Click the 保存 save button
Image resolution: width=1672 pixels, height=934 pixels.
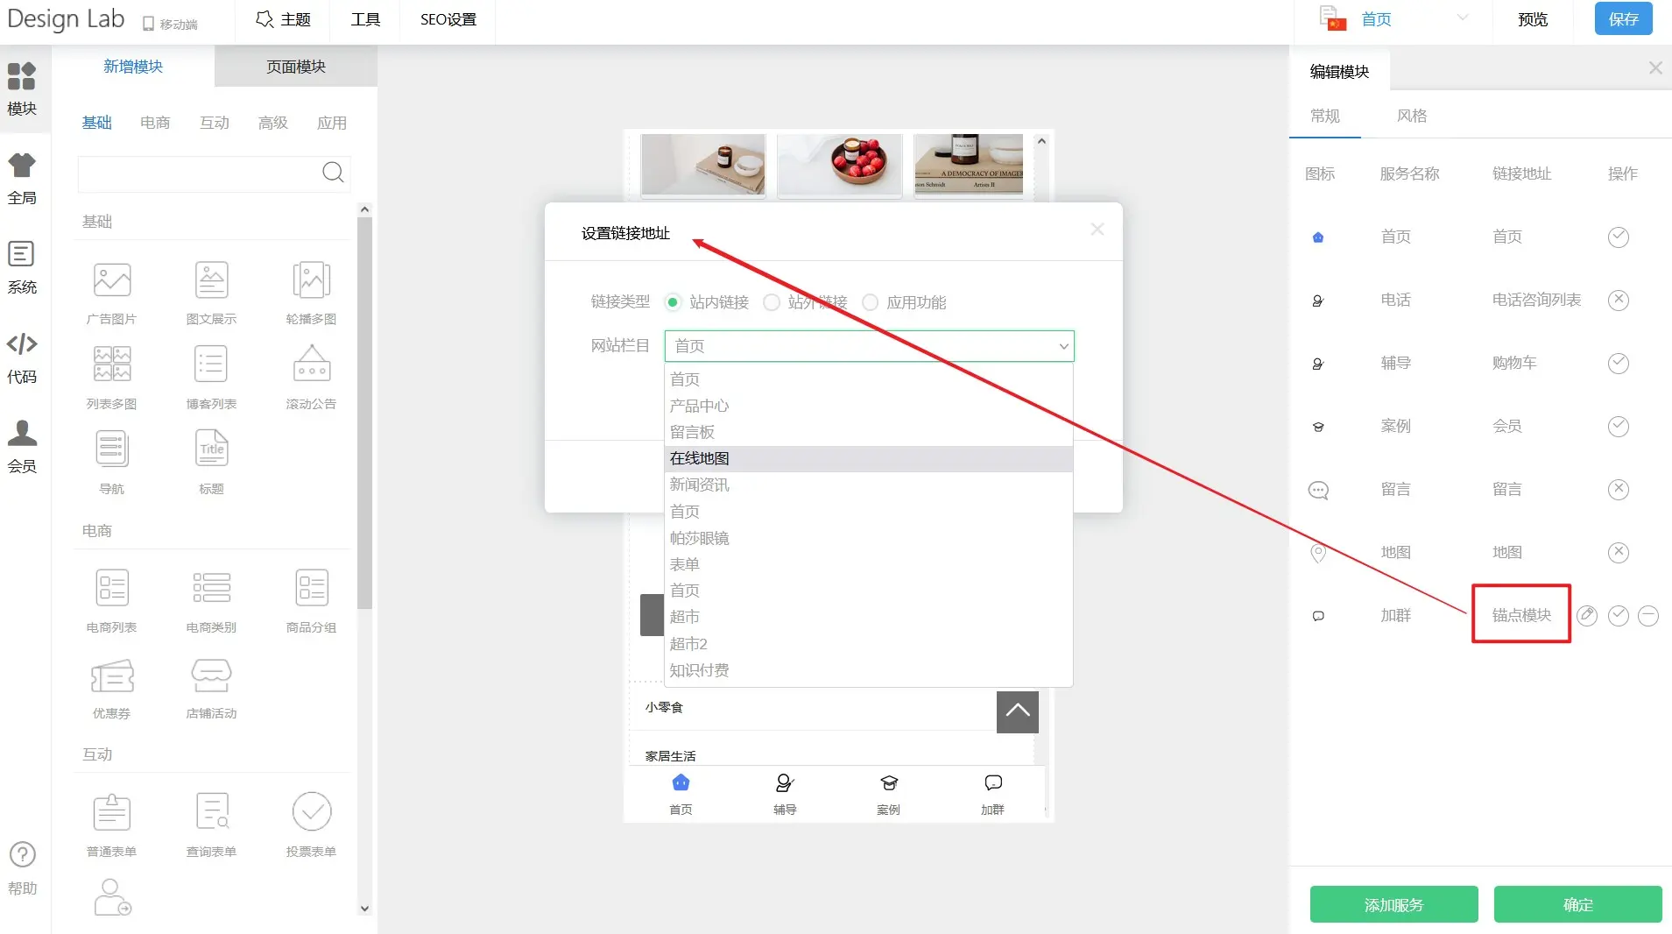pyautogui.click(x=1623, y=19)
